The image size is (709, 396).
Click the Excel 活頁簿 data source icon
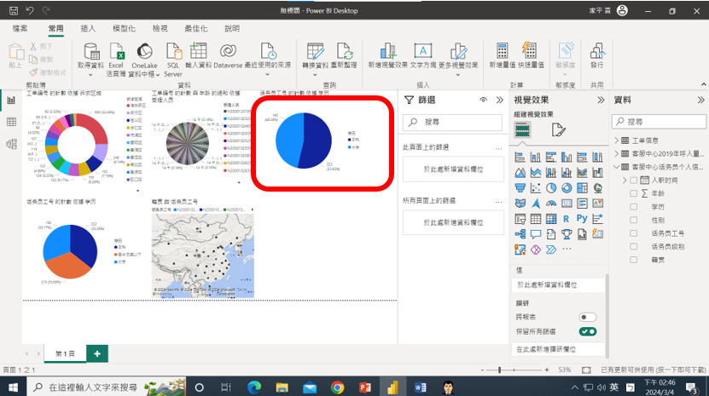tap(116, 51)
